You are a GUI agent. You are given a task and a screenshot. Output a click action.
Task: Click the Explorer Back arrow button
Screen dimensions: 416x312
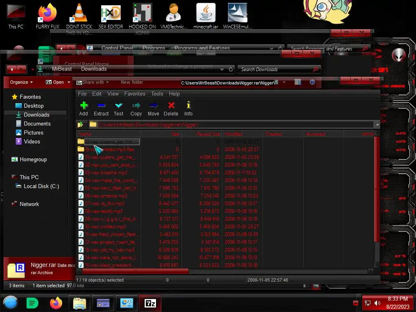[12, 69]
